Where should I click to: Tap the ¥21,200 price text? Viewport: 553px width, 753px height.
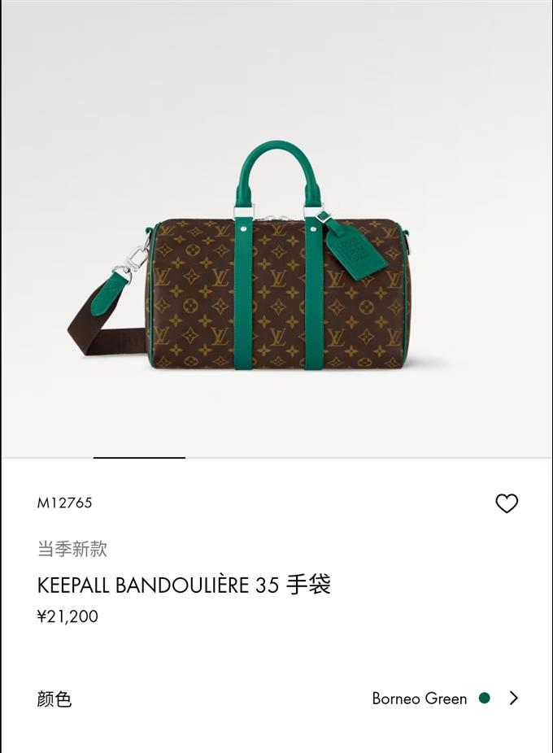(67, 616)
